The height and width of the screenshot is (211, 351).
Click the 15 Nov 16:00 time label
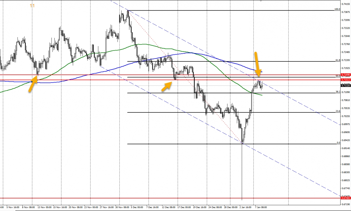tap(60, 208)
